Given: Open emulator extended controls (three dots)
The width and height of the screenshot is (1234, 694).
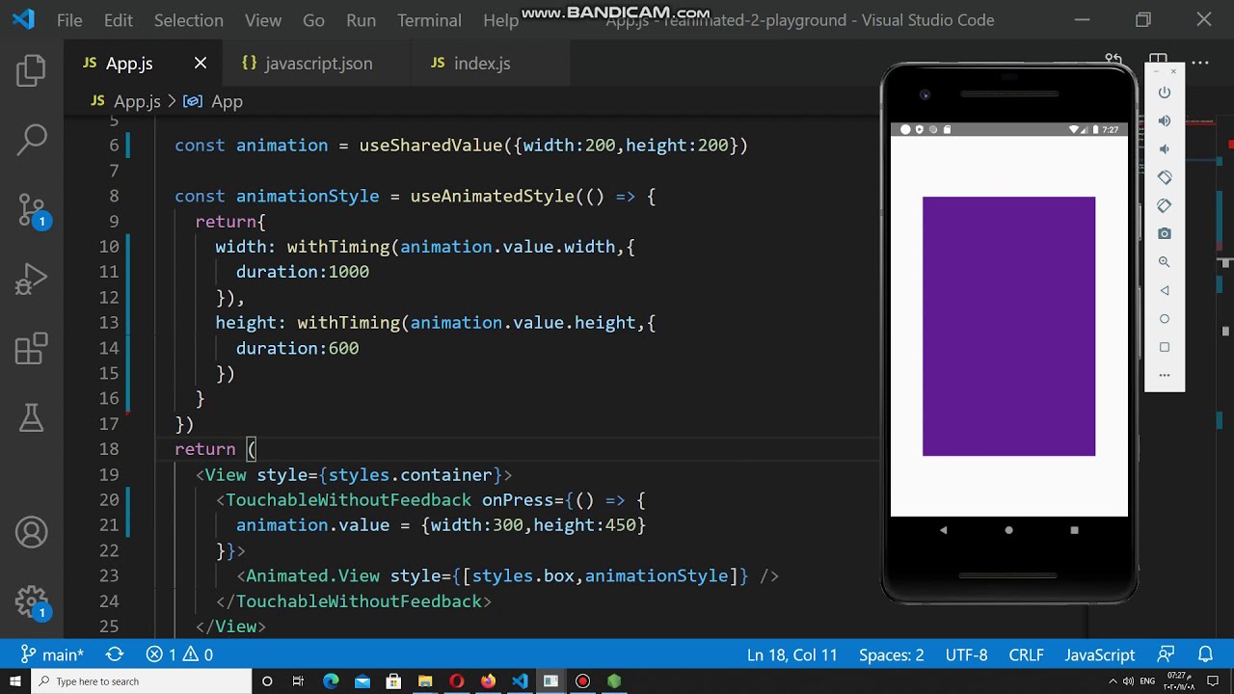Looking at the screenshot, I should [x=1165, y=375].
